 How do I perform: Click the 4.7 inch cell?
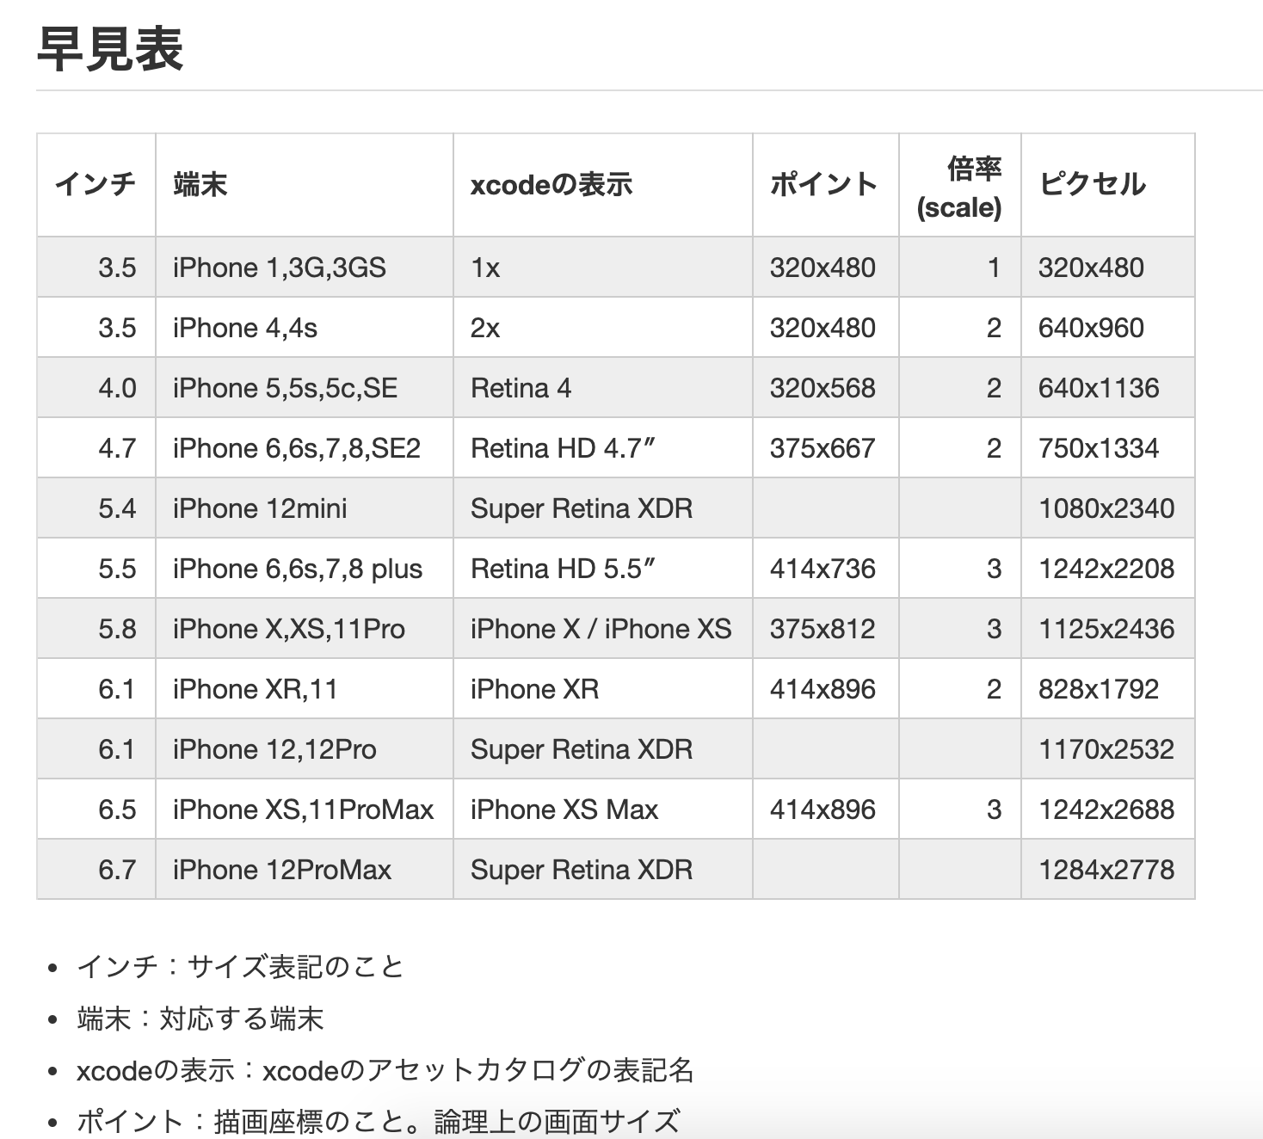[96, 448]
